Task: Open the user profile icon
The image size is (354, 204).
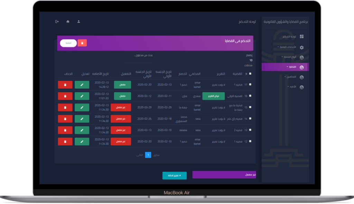Action: (79, 22)
